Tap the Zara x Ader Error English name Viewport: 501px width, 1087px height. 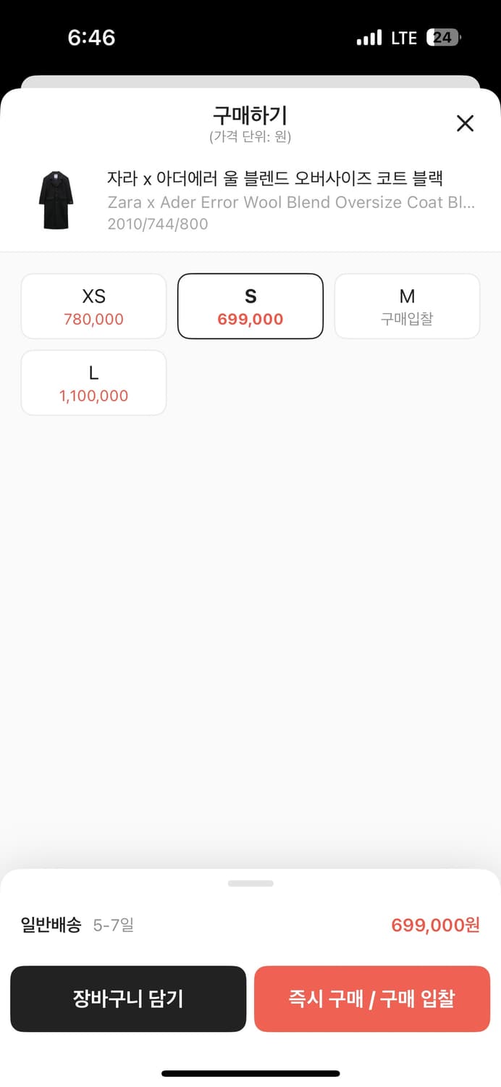[290, 202]
